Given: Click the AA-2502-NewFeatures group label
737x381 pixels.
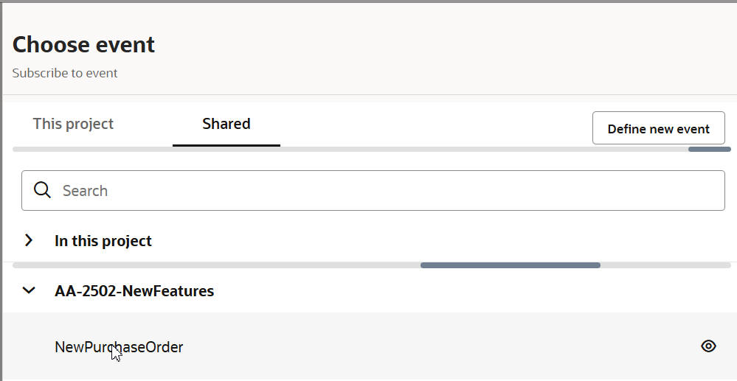Looking at the screenshot, I should (134, 291).
